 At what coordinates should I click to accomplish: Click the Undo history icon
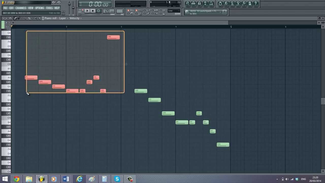[220, 4]
